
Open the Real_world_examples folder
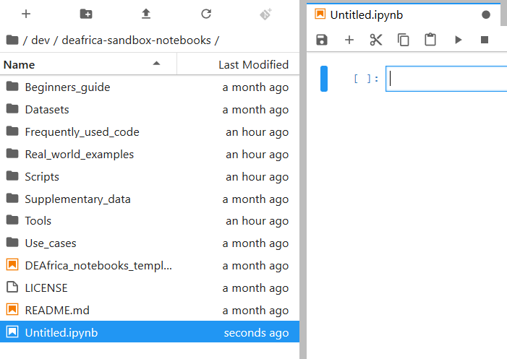tap(79, 154)
